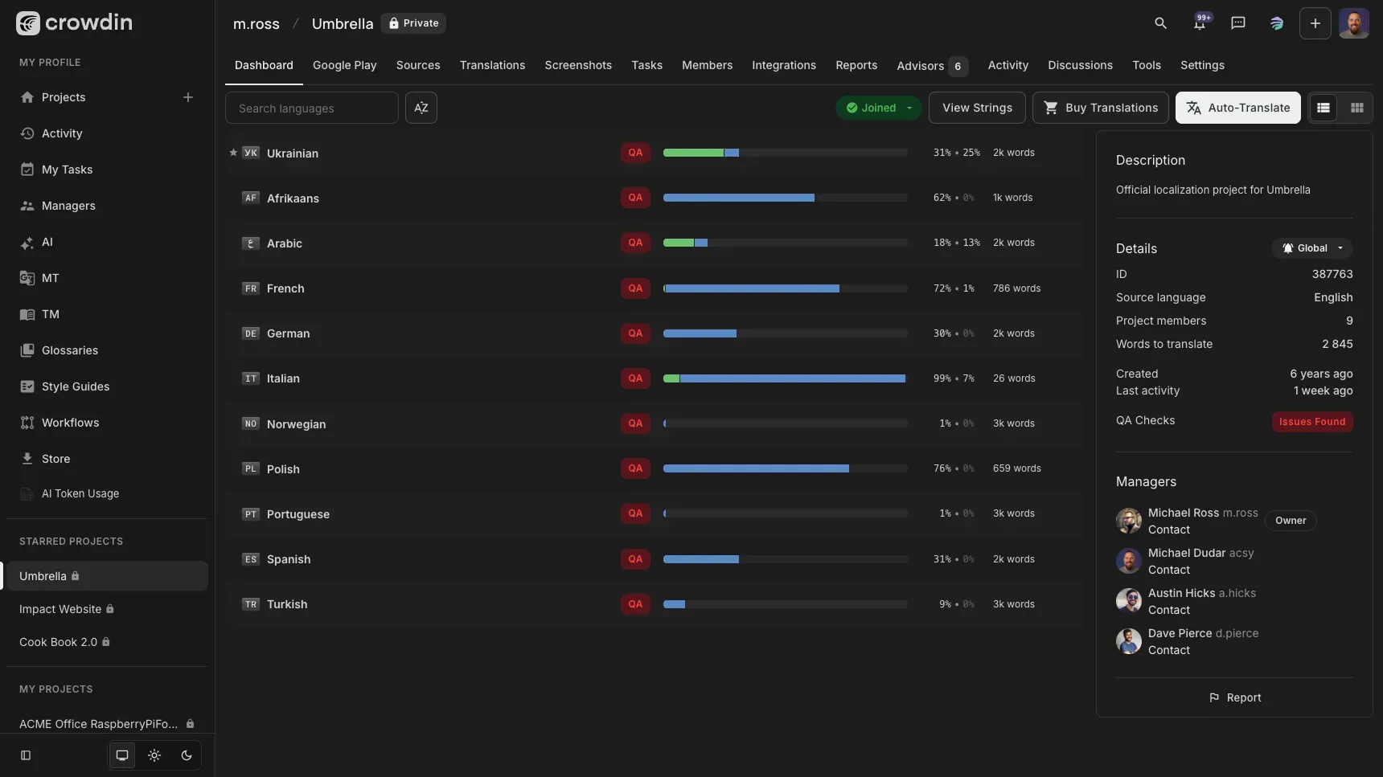Image resolution: width=1383 pixels, height=777 pixels.
Task: Click the Auto-Translate button
Action: (1238, 108)
